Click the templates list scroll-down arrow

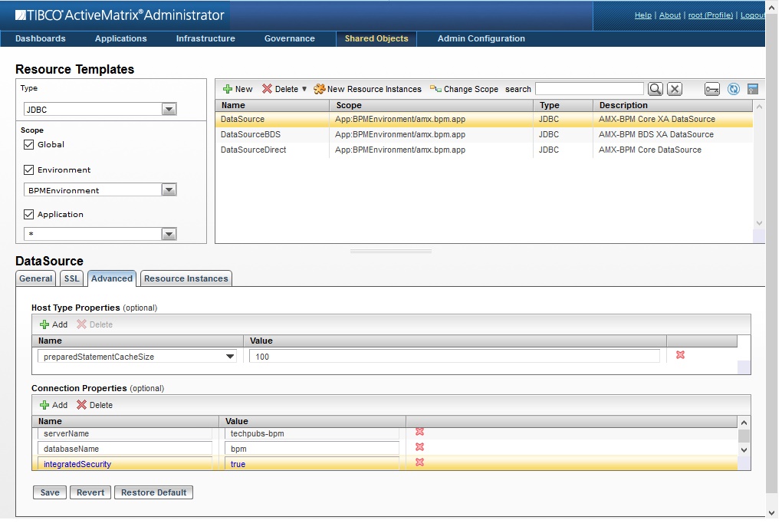(759, 223)
